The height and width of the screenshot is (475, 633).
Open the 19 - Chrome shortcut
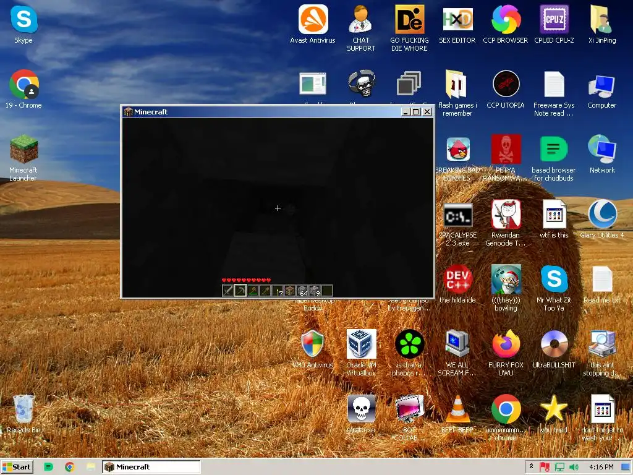[23, 89]
